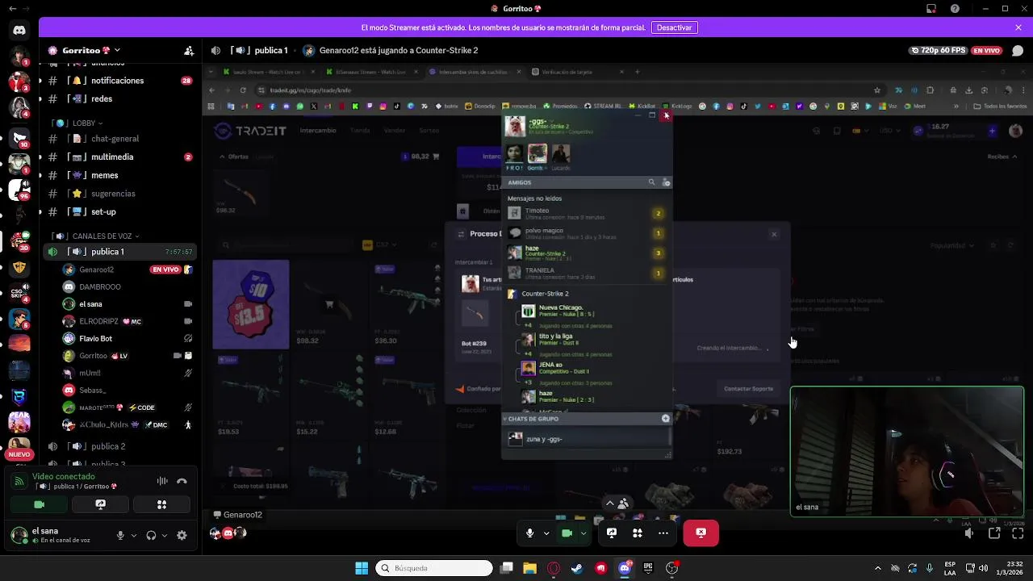Select ELRODRIPZ in the voice member list
This screenshot has width=1033, height=581.
click(128, 321)
